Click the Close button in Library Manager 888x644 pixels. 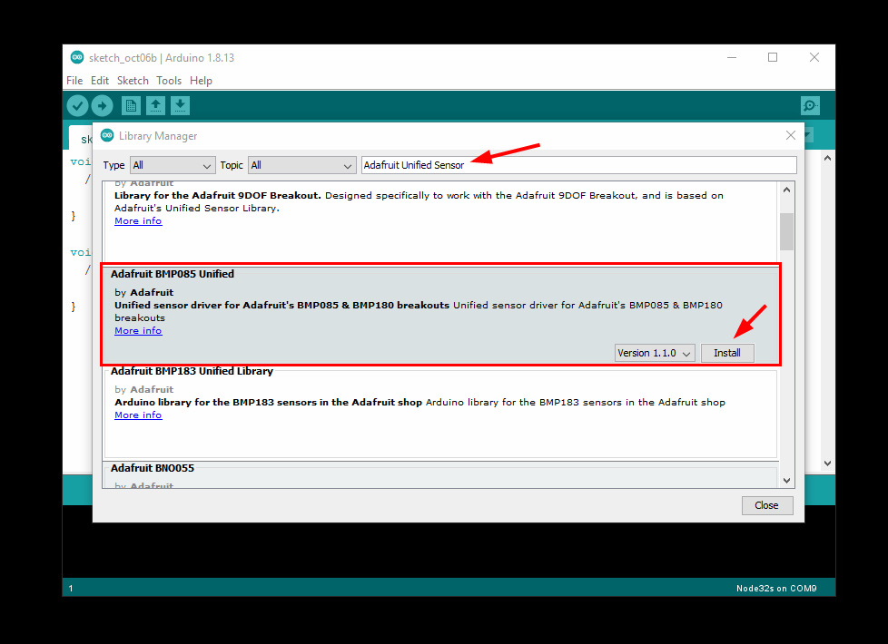coord(767,505)
